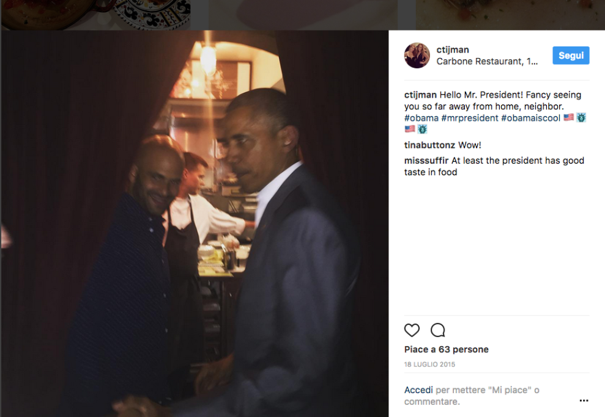Image resolution: width=605 pixels, height=417 pixels.
Task: Click the dimmed plate thumbnail above the post
Action: coord(104,15)
